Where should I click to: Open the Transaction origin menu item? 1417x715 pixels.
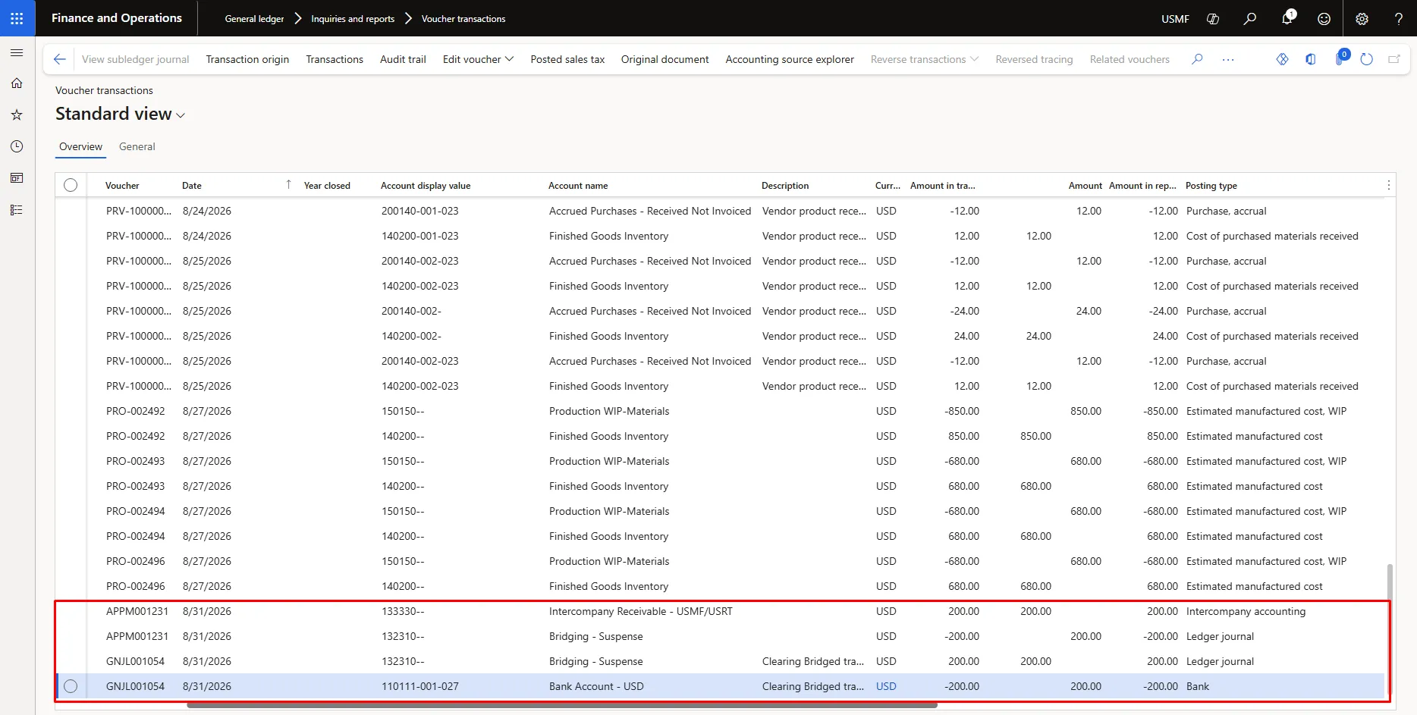coord(247,59)
